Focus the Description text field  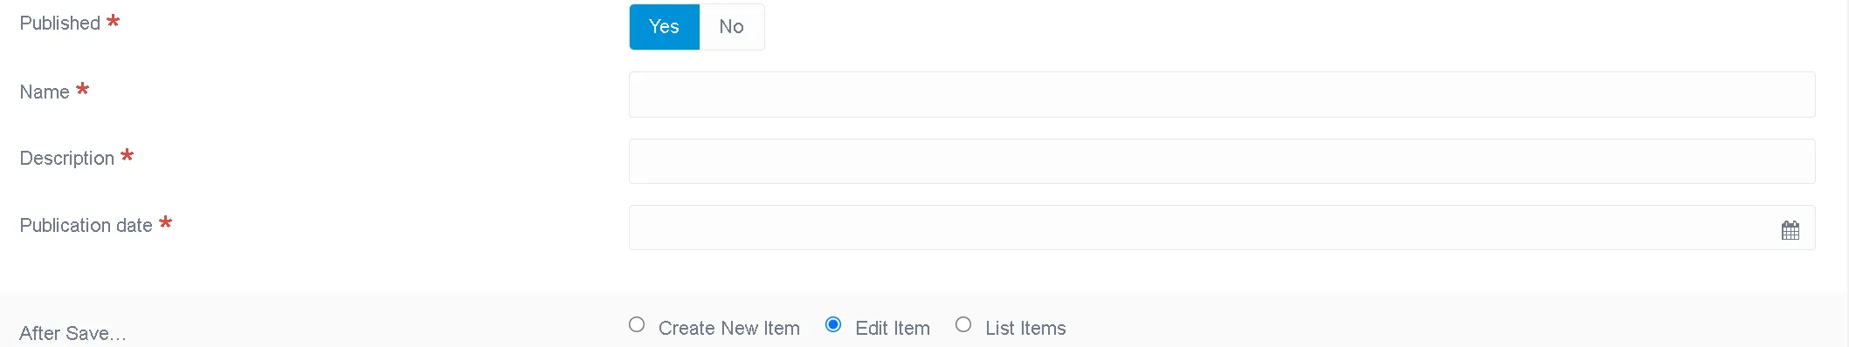click(1222, 161)
